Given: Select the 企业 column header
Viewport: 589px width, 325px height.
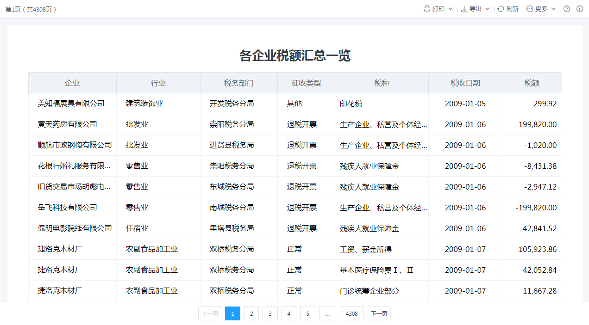Looking at the screenshot, I should coord(72,83).
